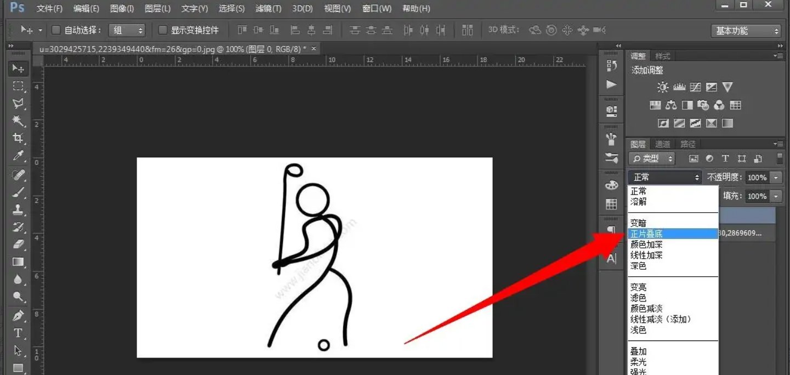This screenshot has width=790, height=375.
Task: Select the Horizontal Type tool
Action: 18,333
